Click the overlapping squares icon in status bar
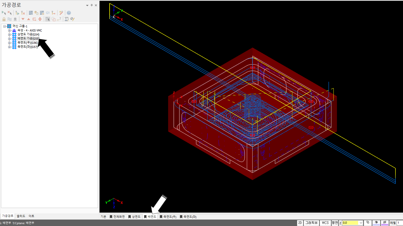 (368, 223)
